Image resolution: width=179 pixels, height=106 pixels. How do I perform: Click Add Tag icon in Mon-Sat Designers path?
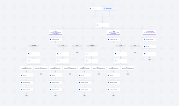[21, 75]
